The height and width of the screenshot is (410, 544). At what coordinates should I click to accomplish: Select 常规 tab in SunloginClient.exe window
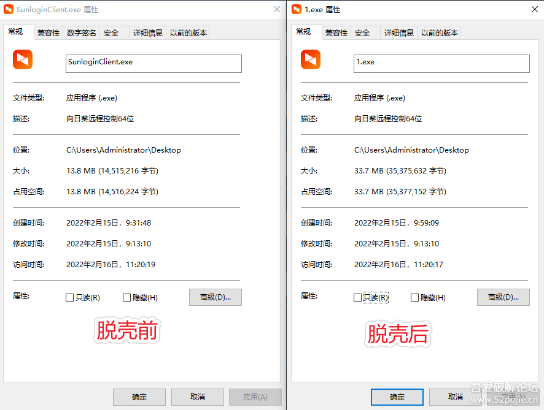pyautogui.click(x=19, y=32)
